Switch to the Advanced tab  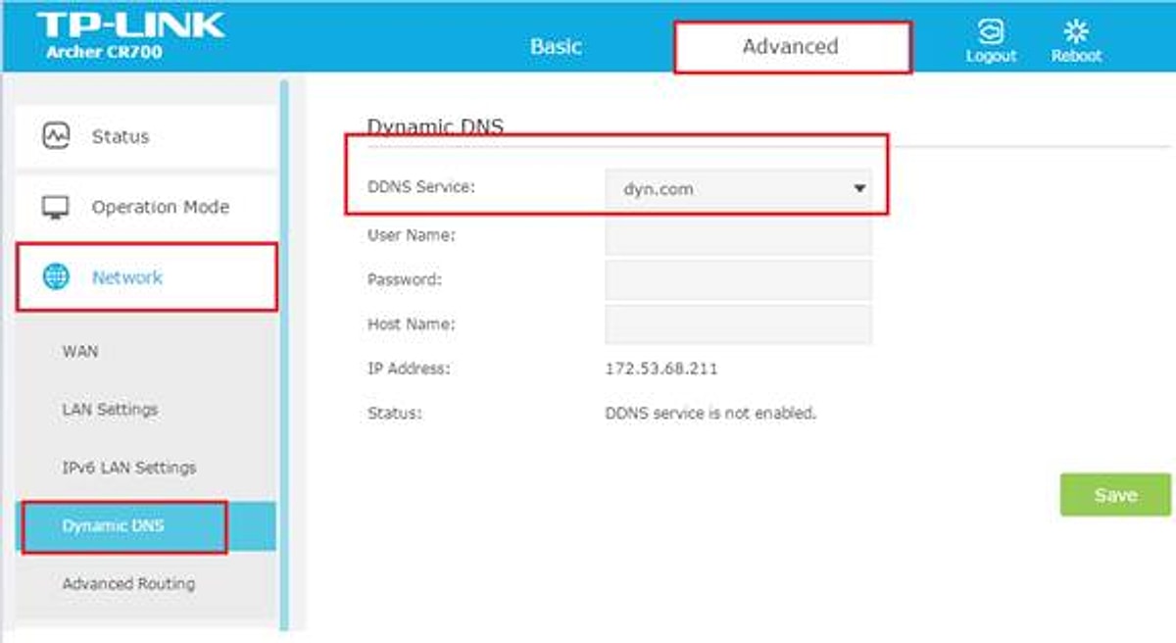pos(792,46)
